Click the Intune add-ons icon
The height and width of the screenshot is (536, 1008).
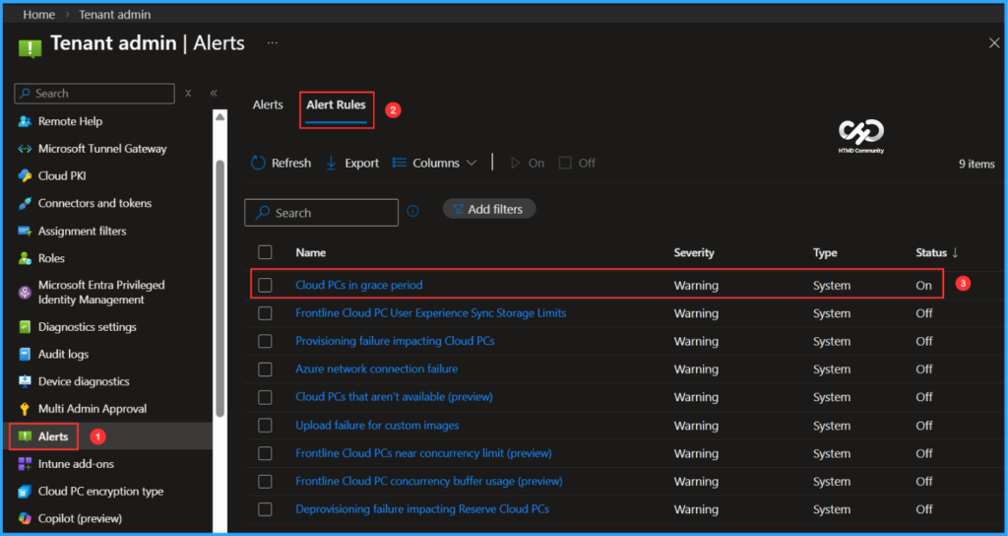[x=25, y=464]
